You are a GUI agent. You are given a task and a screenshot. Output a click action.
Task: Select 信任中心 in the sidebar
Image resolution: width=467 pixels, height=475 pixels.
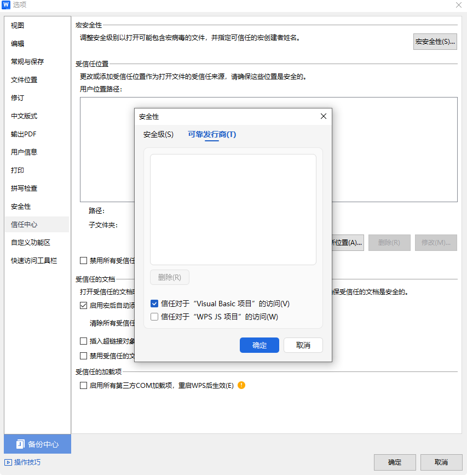click(37, 225)
